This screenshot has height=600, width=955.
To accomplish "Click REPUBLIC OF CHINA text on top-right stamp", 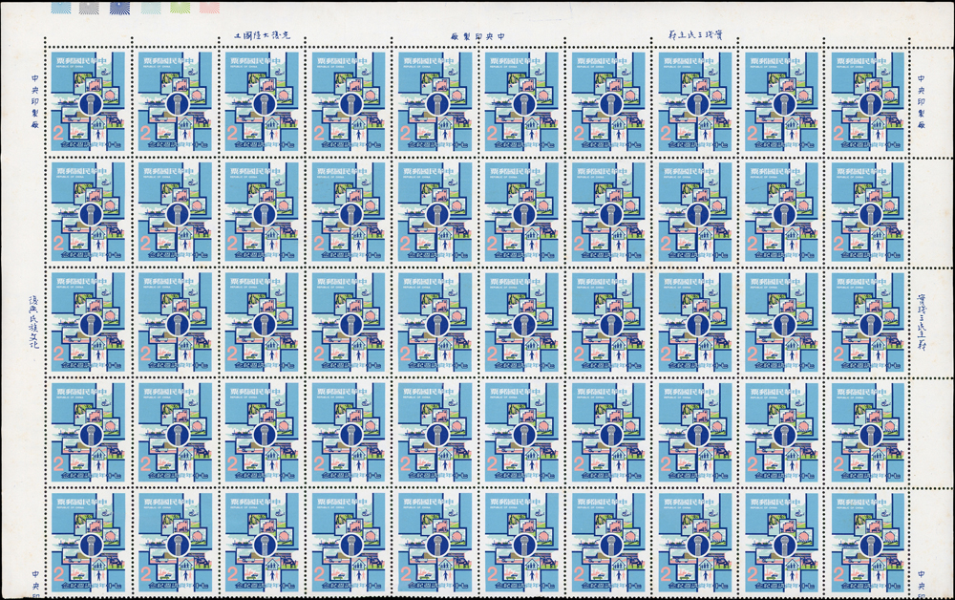I will tap(850, 68).
